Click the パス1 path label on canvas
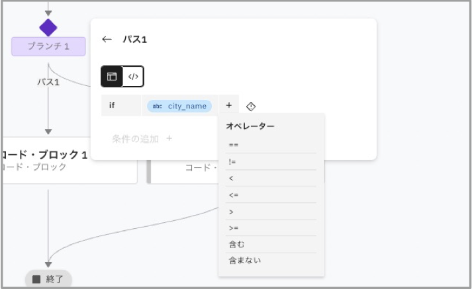The width and height of the screenshot is (472, 289). click(x=48, y=83)
